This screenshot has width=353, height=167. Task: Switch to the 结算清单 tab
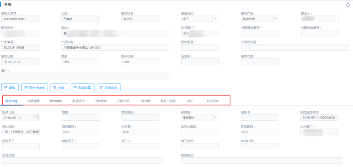click(x=33, y=101)
